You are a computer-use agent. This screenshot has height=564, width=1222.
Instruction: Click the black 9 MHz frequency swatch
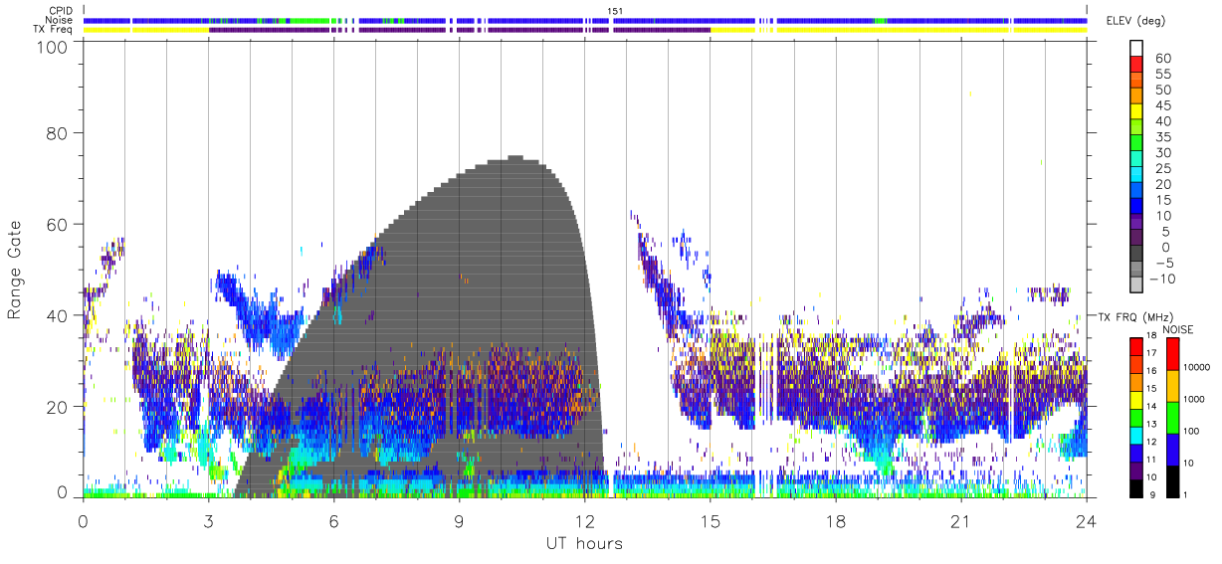coord(1136,488)
